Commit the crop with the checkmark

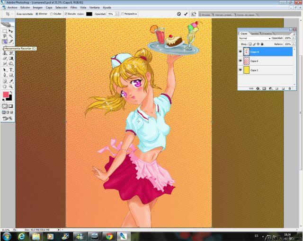pos(186,14)
